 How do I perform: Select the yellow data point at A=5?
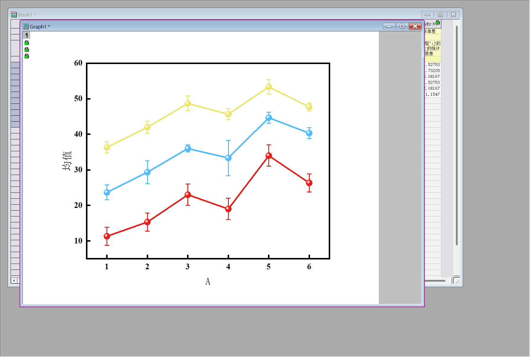pos(269,87)
